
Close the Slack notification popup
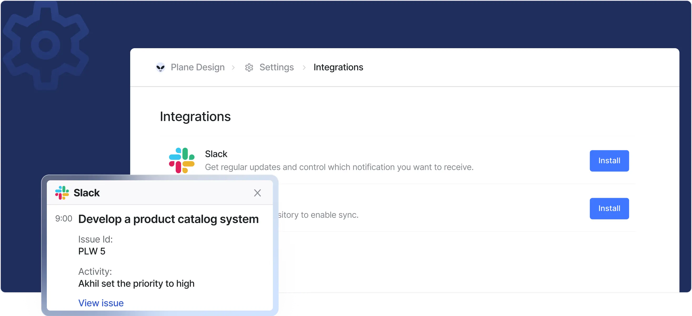pyautogui.click(x=257, y=193)
